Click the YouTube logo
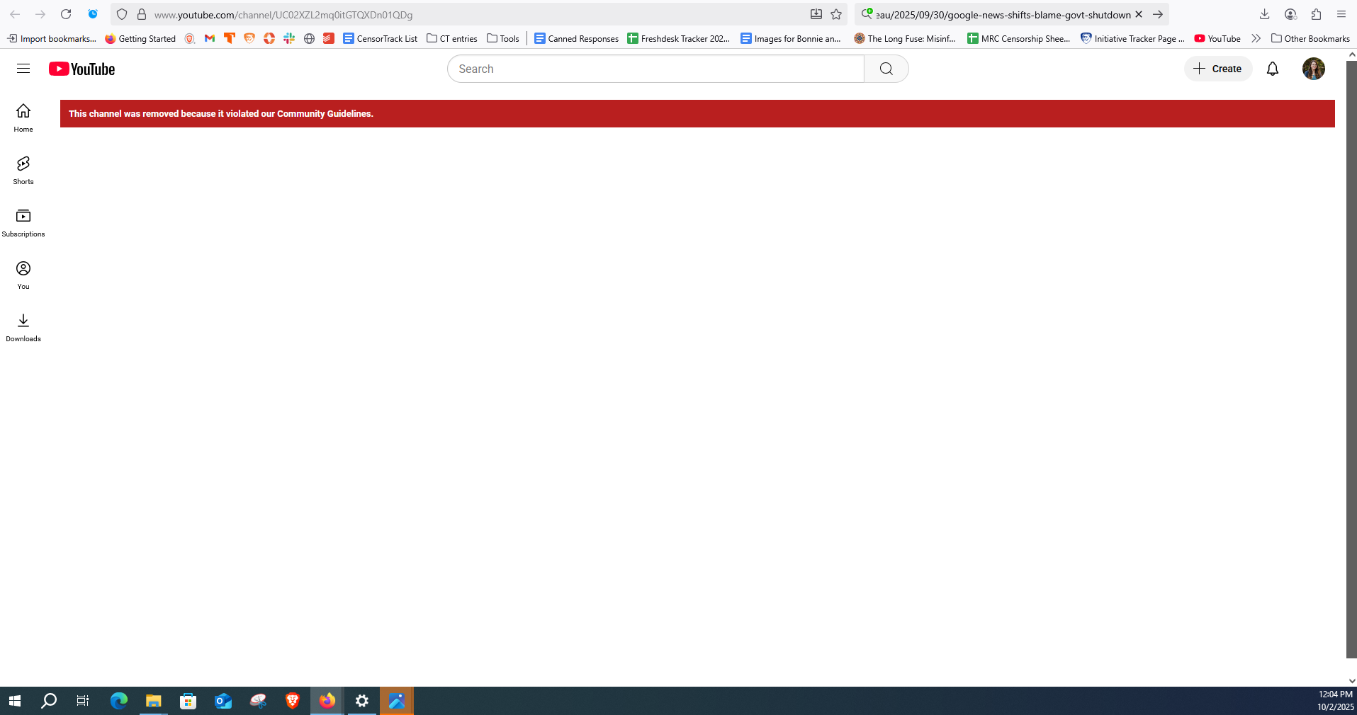The image size is (1357, 715). click(x=82, y=69)
